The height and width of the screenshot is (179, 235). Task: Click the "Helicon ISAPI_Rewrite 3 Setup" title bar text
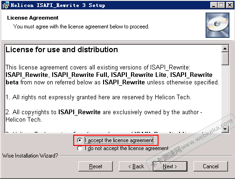[x=58, y=5]
